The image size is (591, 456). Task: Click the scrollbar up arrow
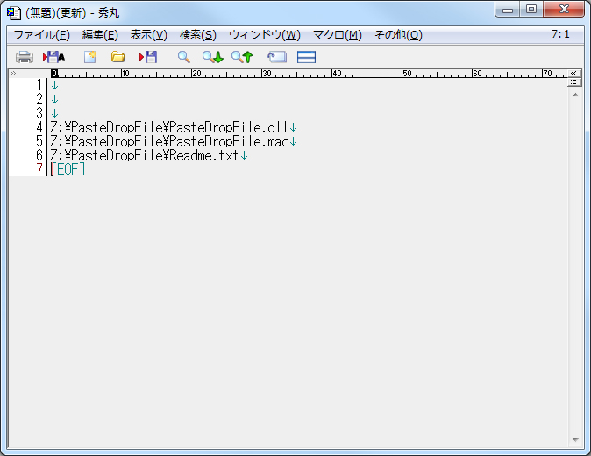coord(575,95)
